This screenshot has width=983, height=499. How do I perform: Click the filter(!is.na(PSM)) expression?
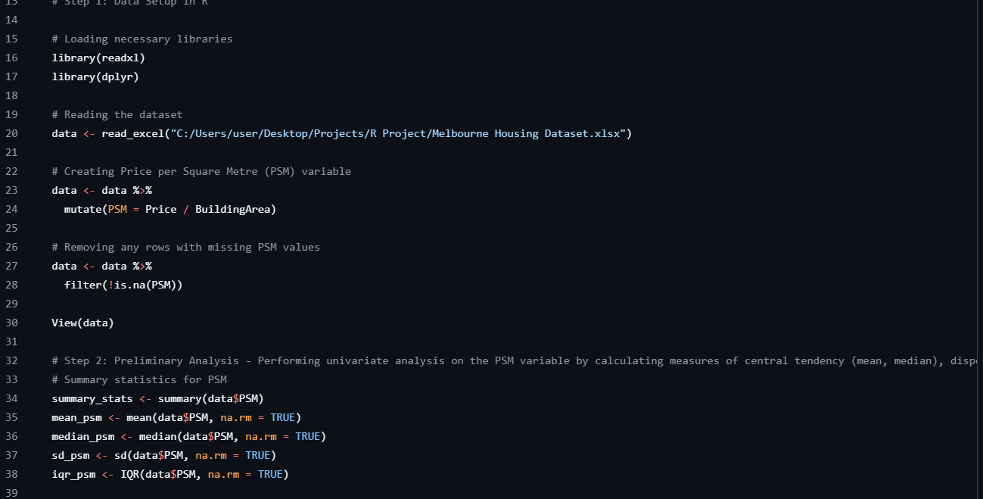pyautogui.click(x=123, y=285)
